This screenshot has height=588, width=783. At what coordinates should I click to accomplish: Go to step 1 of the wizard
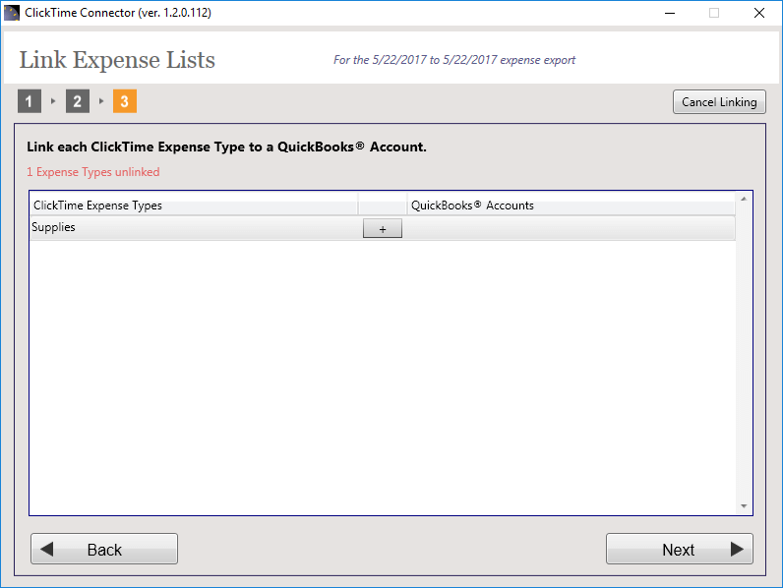click(30, 101)
